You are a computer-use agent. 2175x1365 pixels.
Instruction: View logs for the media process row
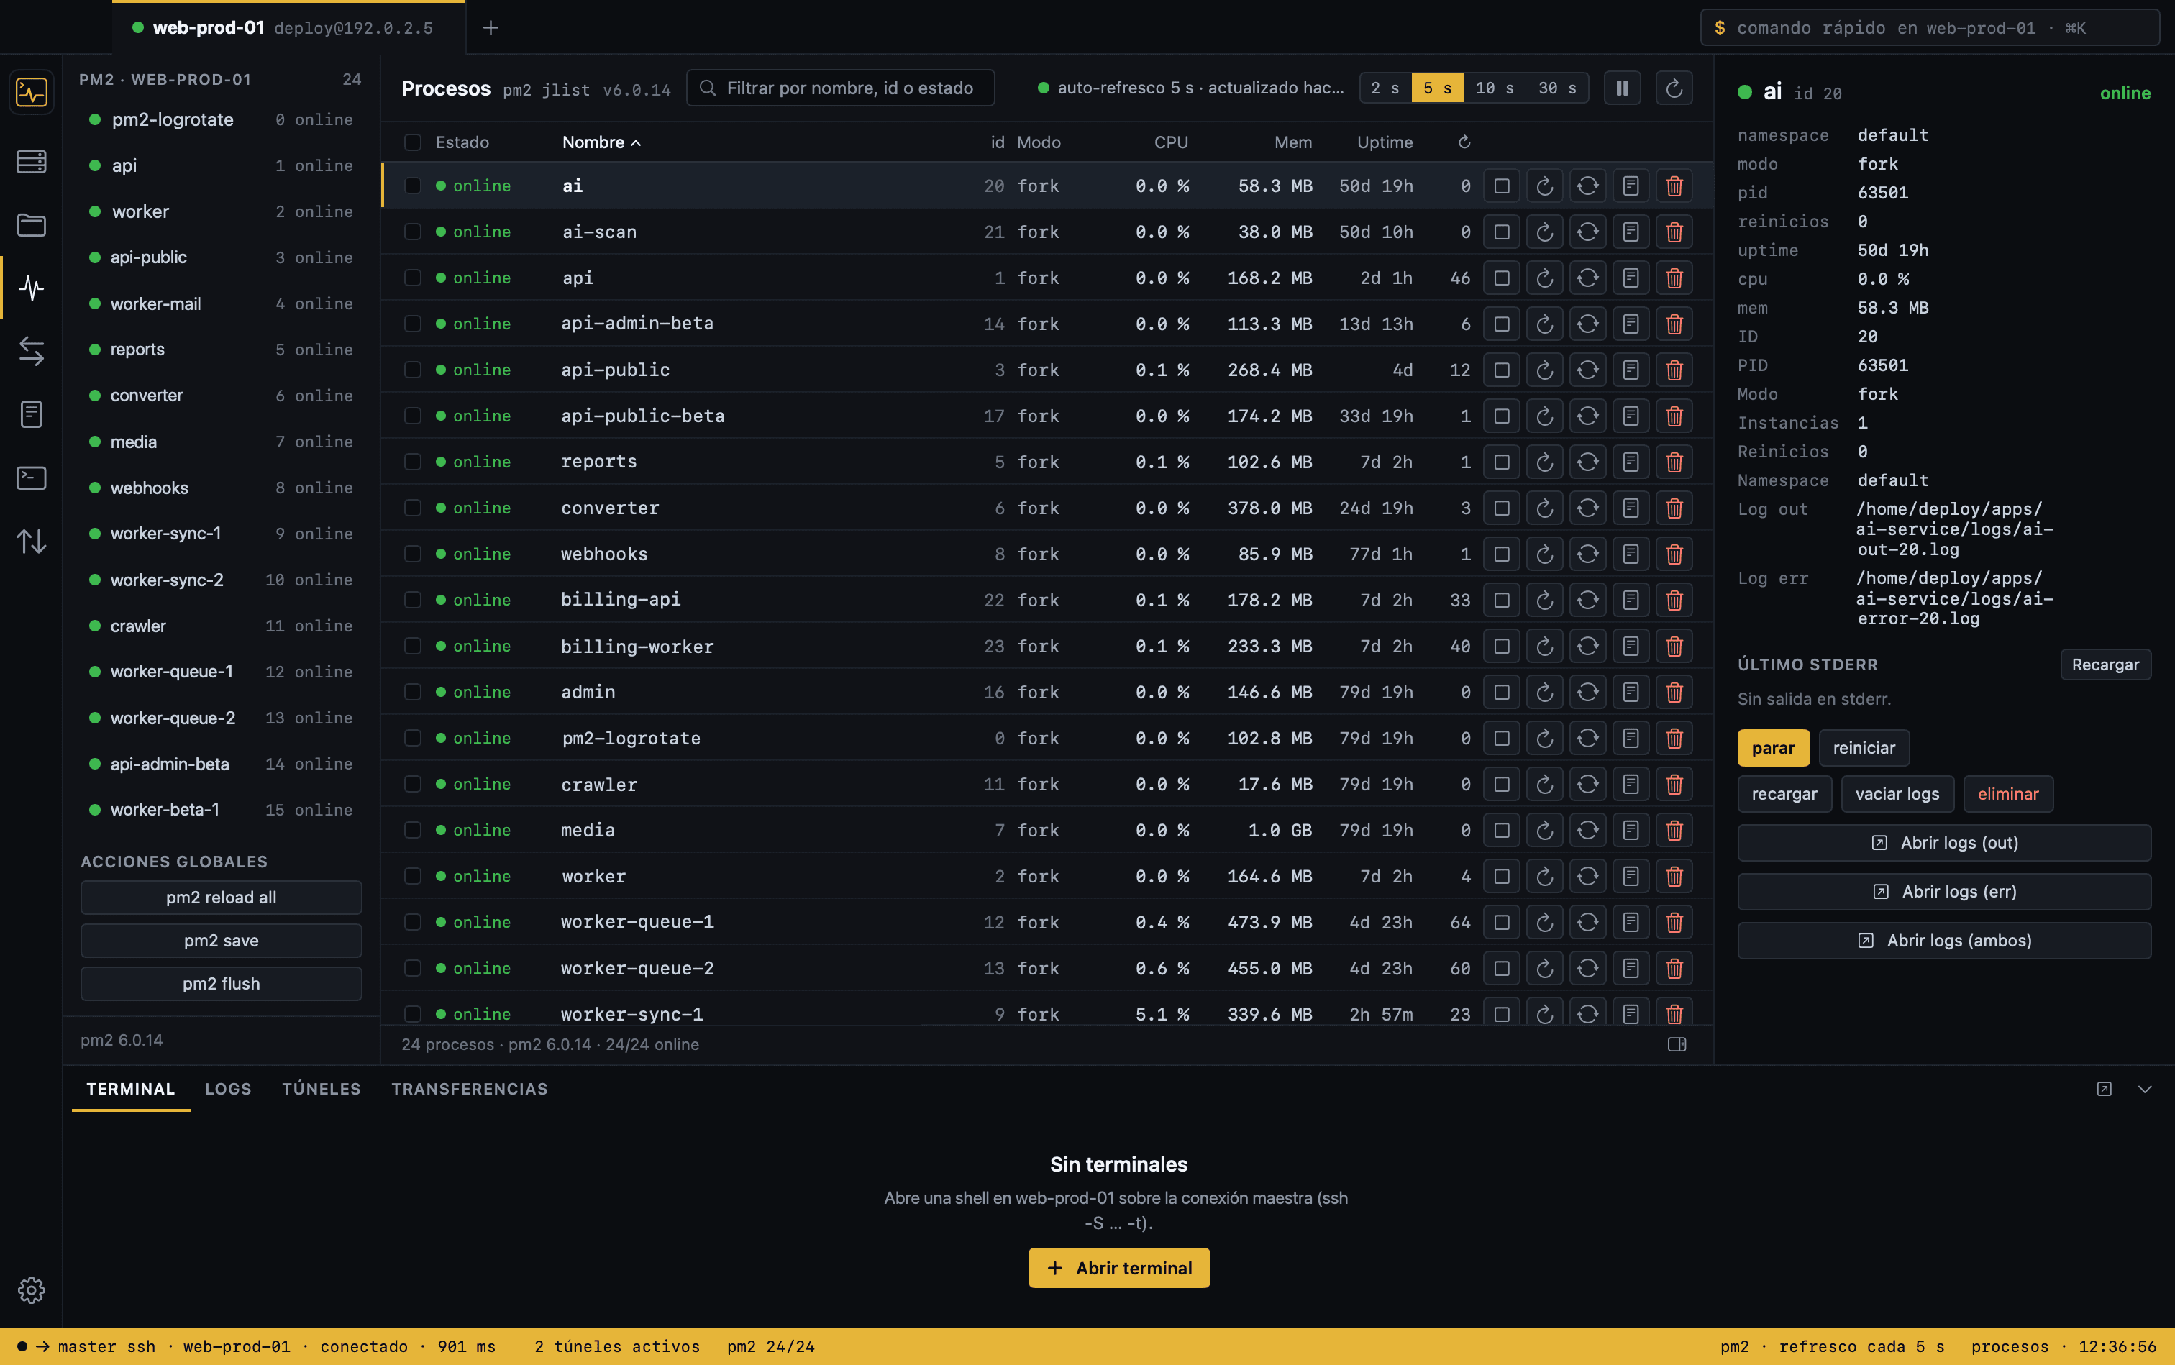coord(1631,831)
